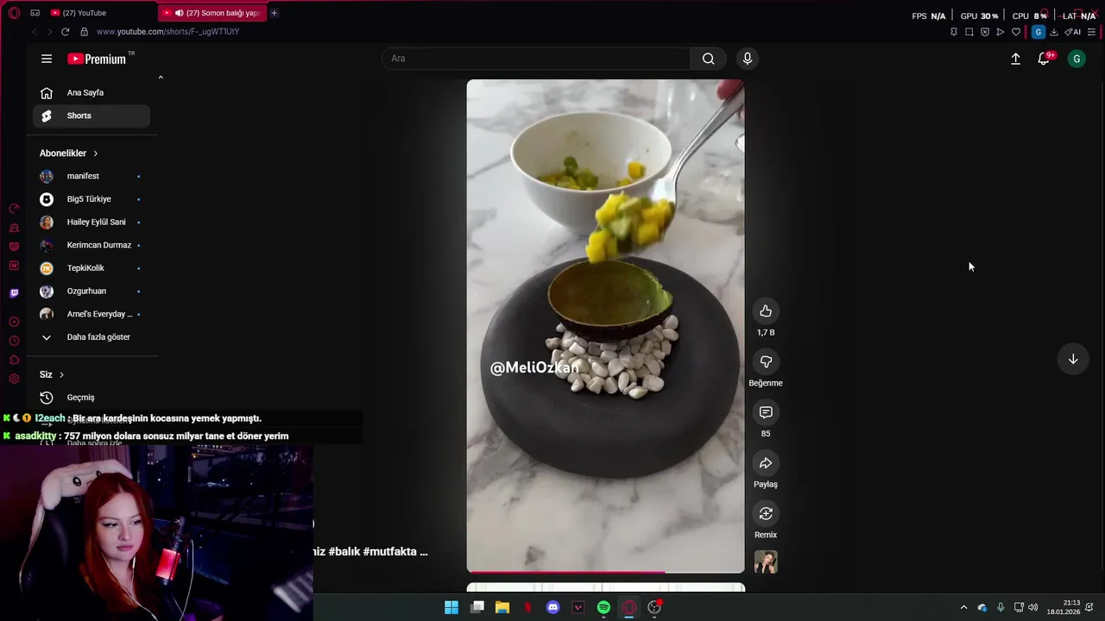Image resolution: width=1105 pixels, height=621 pixels.
Task: Open Hailey Eylül Sani channel
Action: pyautogui.click(x=92, y=222)
